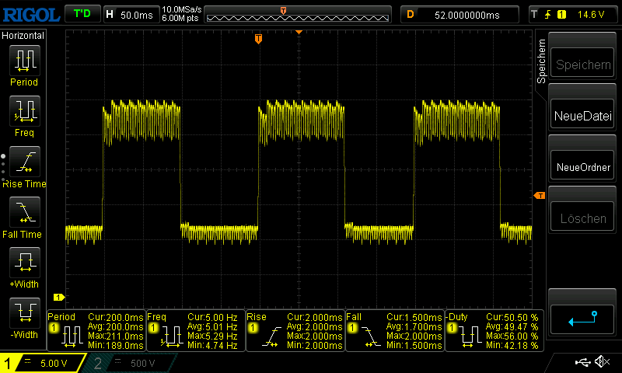Click the back arrow return icon

tap(582, 319)
